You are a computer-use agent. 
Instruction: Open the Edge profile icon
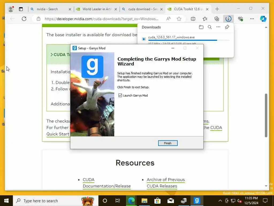[11, 9]
